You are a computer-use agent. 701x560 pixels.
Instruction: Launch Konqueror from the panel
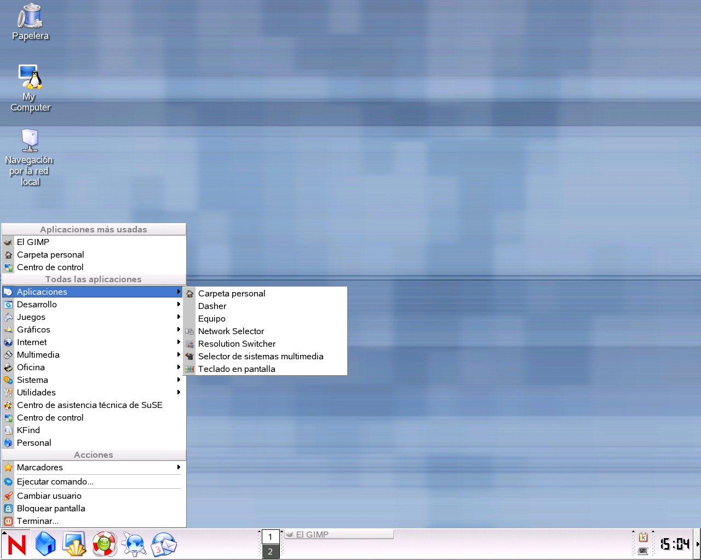tap(45, 544)
